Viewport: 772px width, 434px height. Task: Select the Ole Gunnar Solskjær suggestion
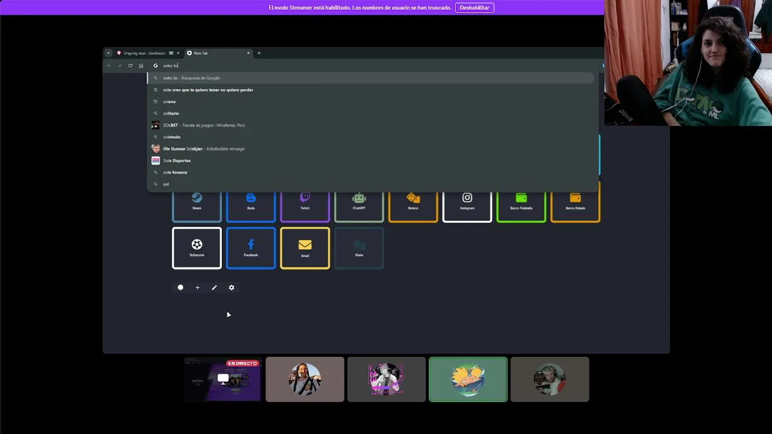[371, 149]
